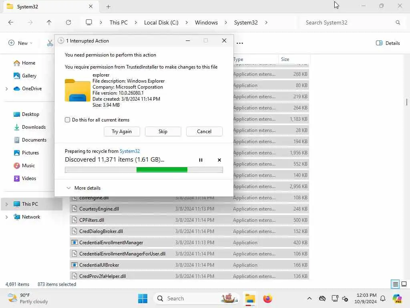Open the Music folder
Screen dimensions: 410x308
coord(28,166)
